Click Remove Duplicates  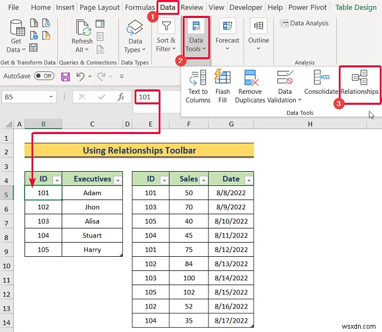click(250, 87)
